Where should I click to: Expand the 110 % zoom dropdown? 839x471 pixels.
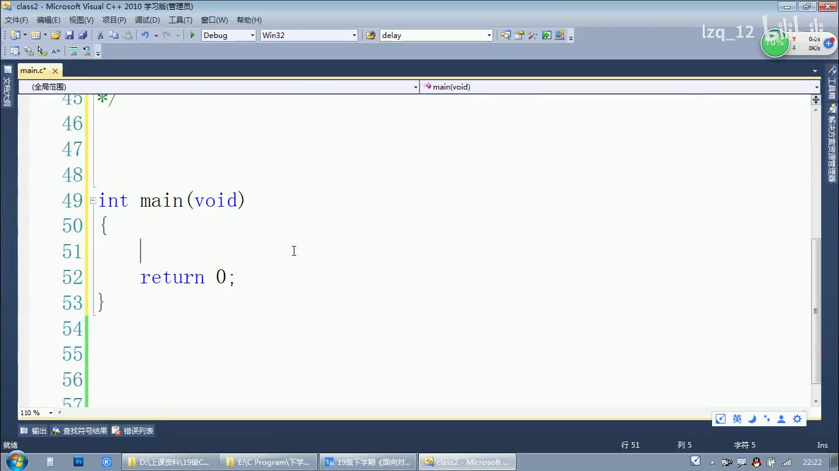[x=51, y=413]
